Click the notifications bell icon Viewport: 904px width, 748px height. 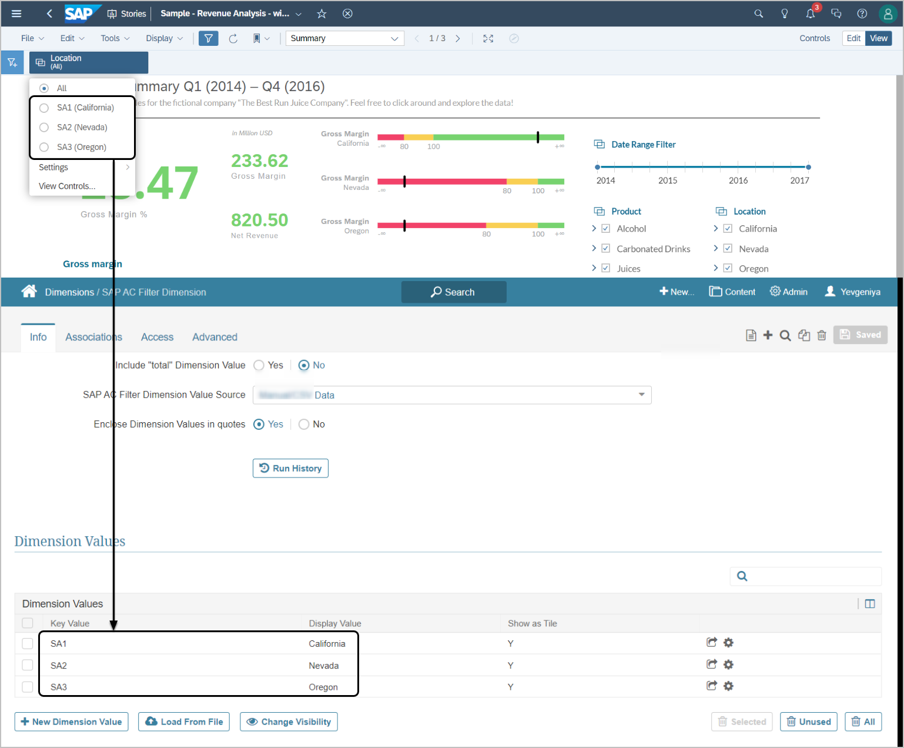click(810, 14)
